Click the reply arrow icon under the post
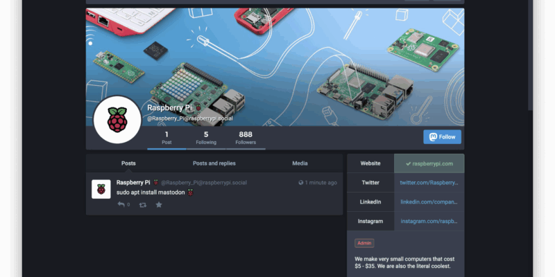 [x=121, y=205]
